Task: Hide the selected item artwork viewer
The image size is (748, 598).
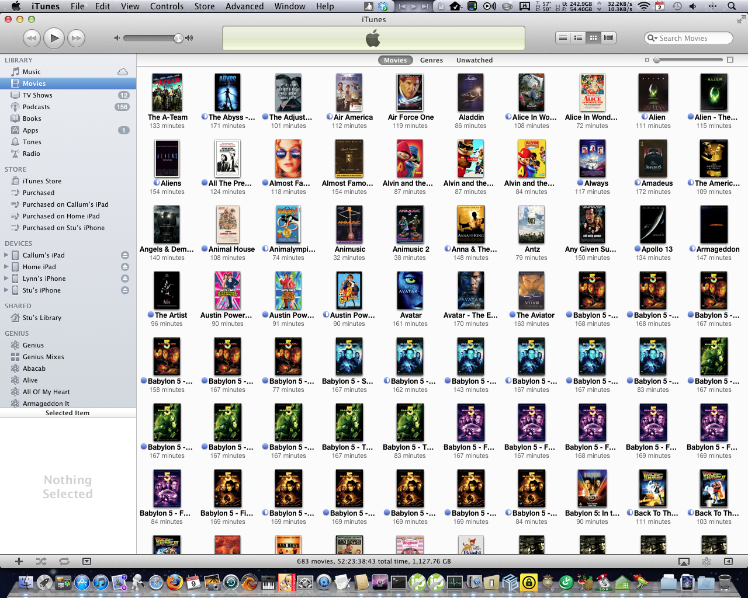Action: pos(86,561)
